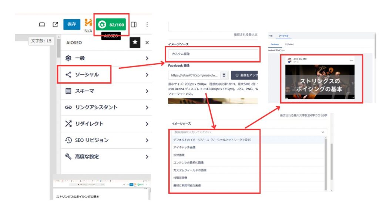Click the 保存 save button

coord(72,24)
